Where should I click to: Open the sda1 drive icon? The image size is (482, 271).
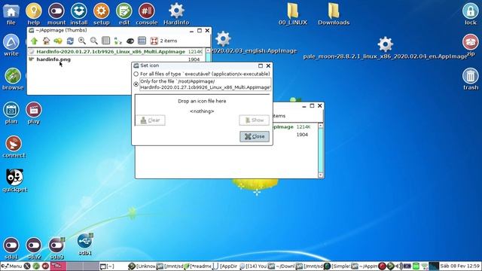point(11,248)
